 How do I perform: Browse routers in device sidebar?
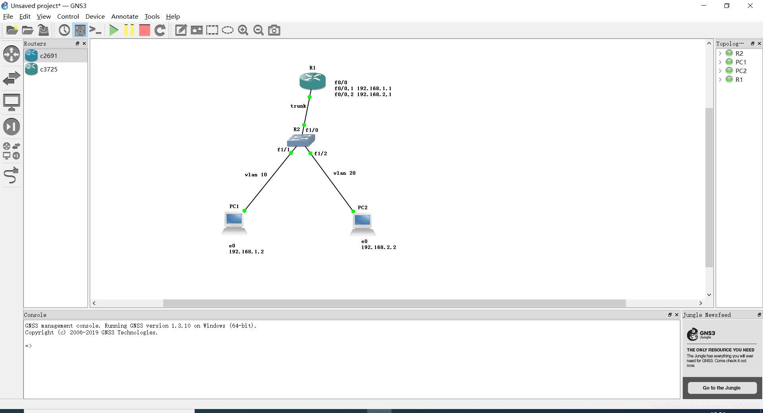[12, 54]
